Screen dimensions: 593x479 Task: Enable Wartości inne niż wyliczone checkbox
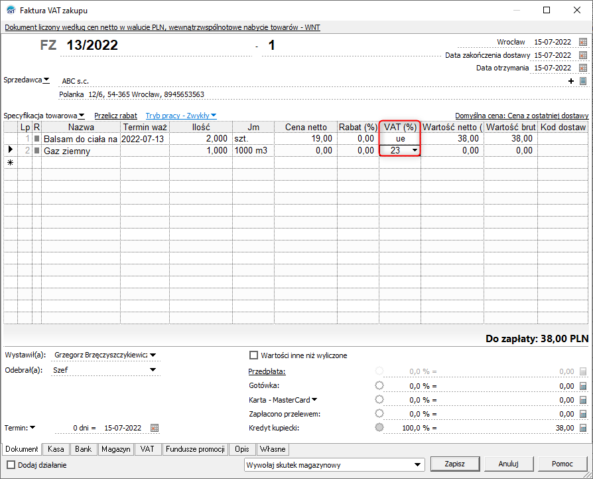click(253, 355)
